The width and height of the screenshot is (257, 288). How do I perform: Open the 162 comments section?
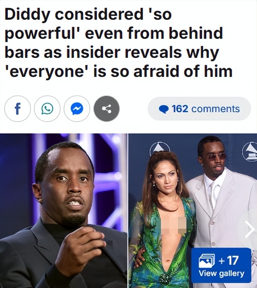[x=199, y=109]
